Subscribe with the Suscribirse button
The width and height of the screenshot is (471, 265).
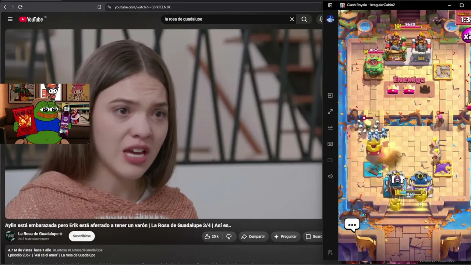click(x=82, y=236)
